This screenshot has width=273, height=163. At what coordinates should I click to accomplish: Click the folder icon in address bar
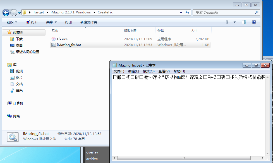pos(25,12)
